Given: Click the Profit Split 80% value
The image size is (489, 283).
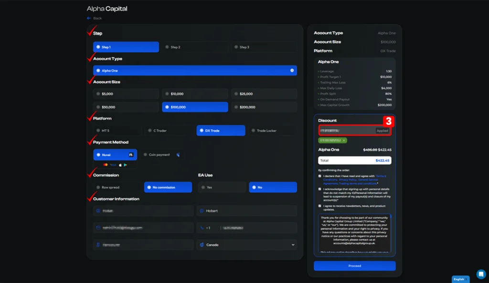Looking at the screenshot, I should (388, 93).
